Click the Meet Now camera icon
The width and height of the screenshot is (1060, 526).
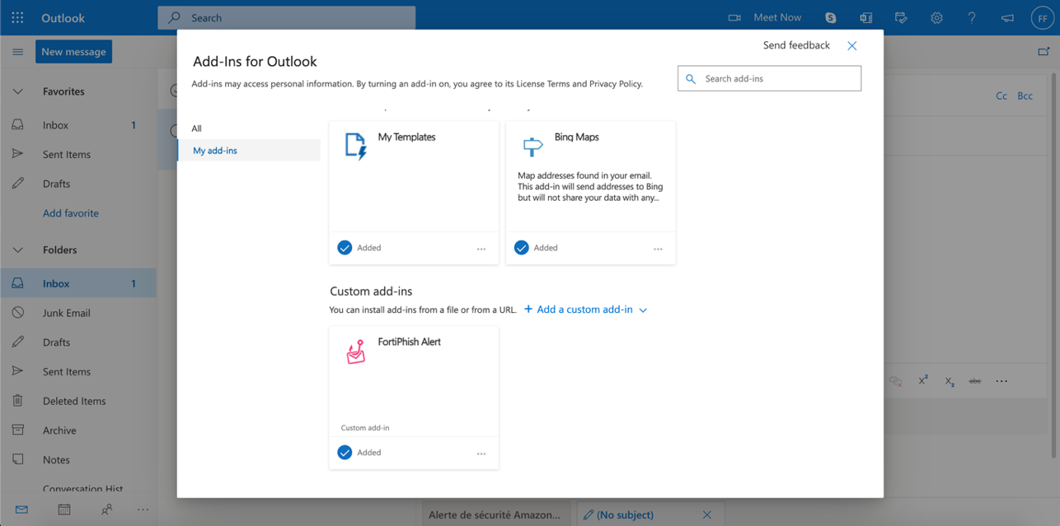(734, 17)
